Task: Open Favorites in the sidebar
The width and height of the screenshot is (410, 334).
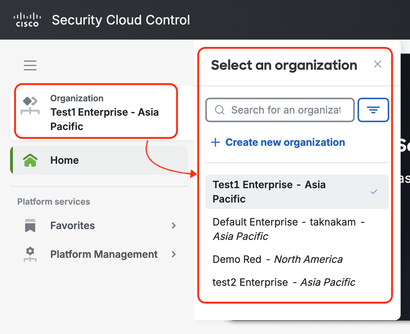Action: (x=99, y=226)
